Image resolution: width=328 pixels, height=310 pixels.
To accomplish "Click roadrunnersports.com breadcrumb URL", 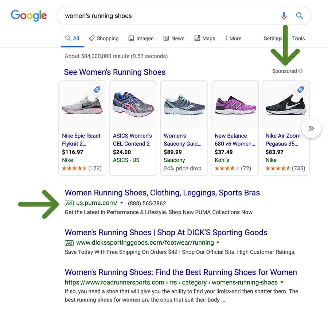I will pos(171,283).
